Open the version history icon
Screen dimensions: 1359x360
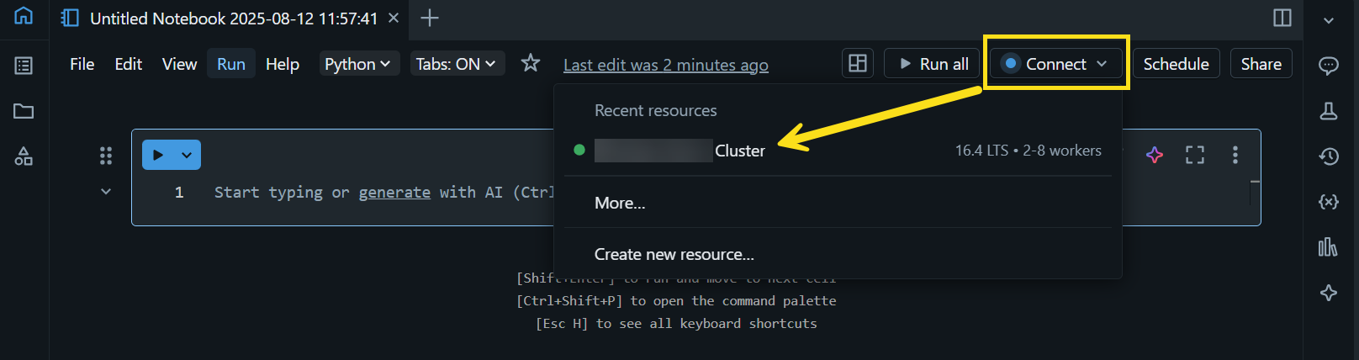(1329, 156)
